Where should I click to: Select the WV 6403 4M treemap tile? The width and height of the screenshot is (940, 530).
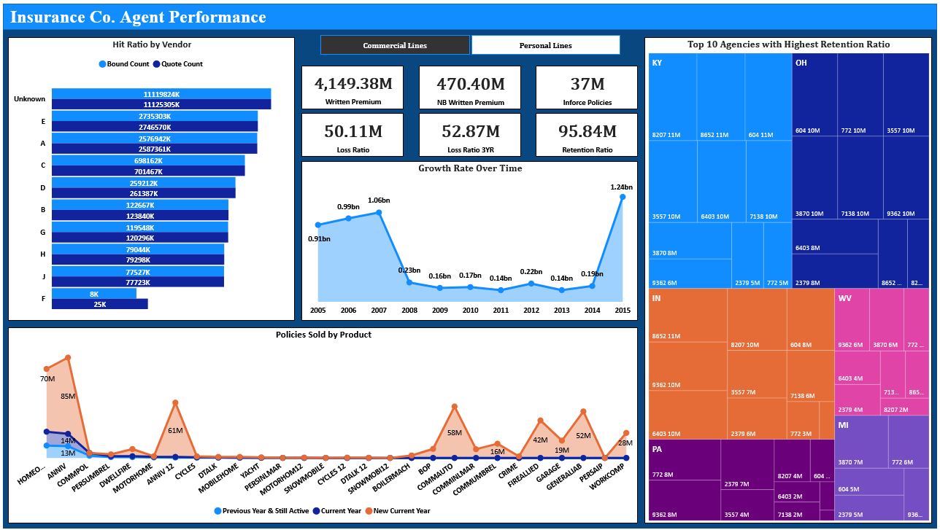pyautogui.click(x=857, y=367)
